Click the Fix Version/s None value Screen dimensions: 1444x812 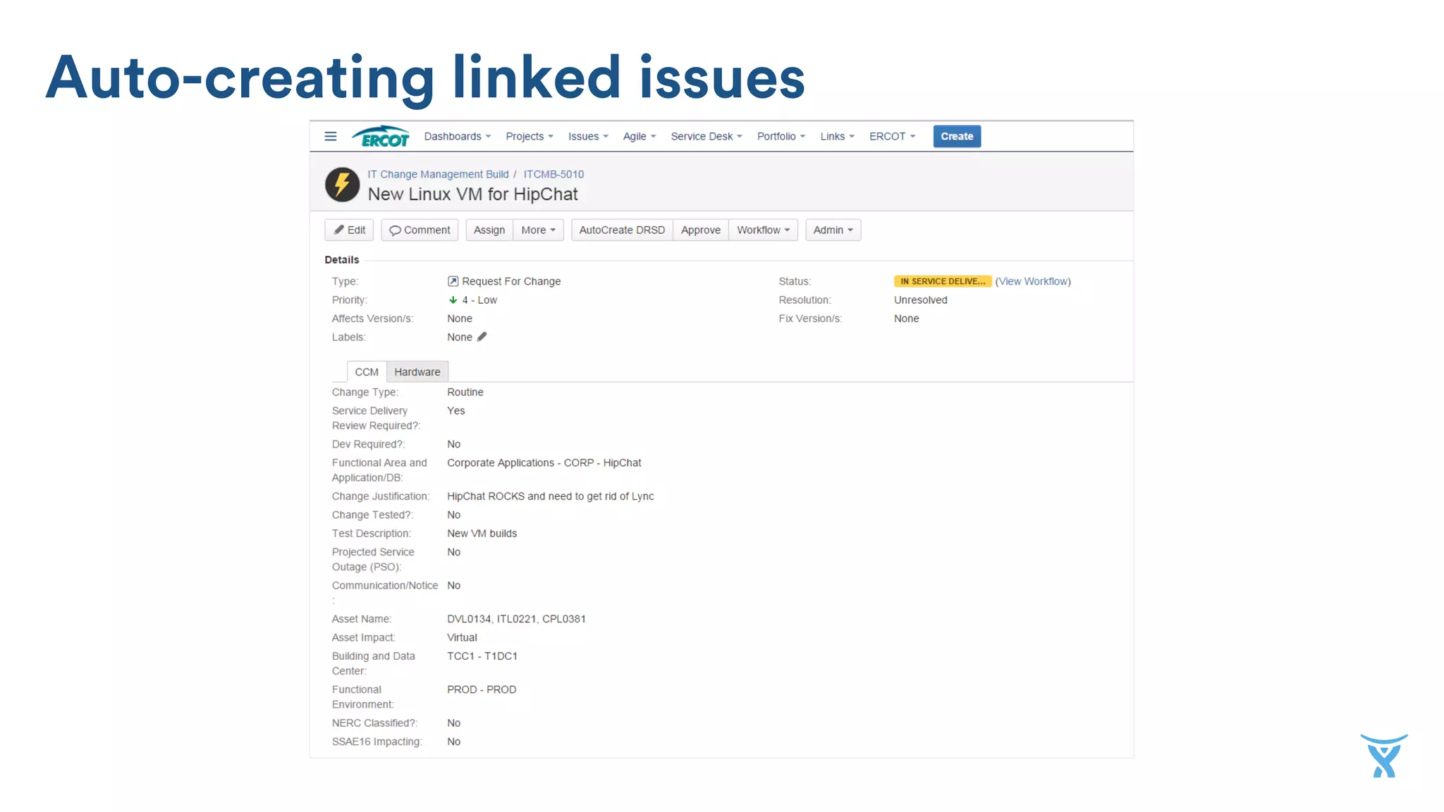click(907, 319)
